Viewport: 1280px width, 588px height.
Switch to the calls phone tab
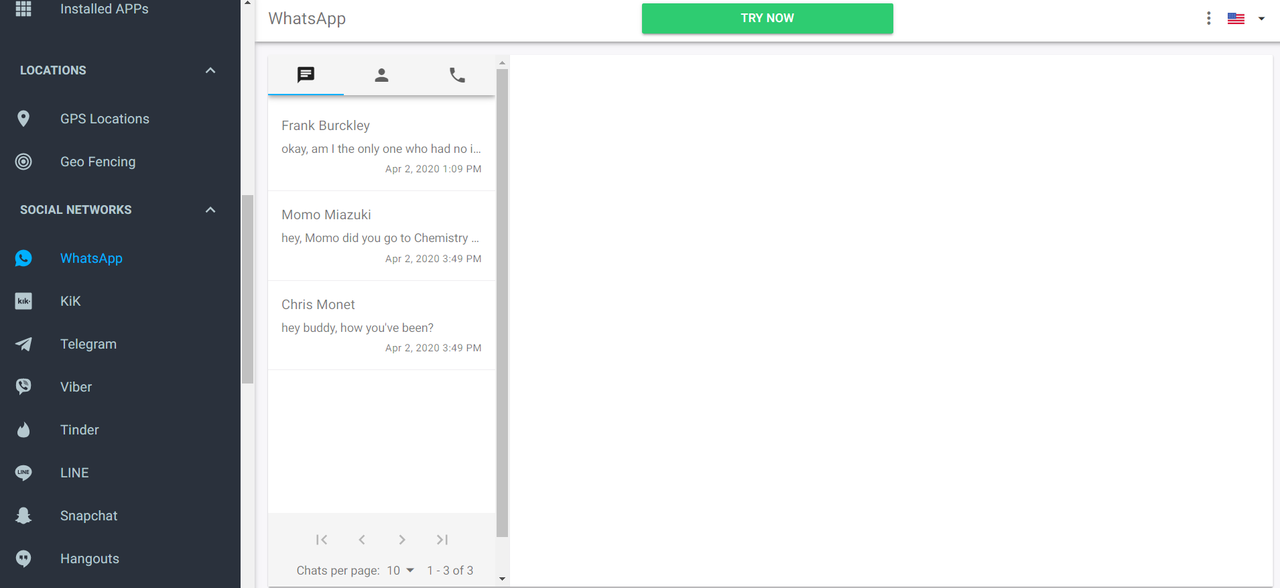click(457, 74)
